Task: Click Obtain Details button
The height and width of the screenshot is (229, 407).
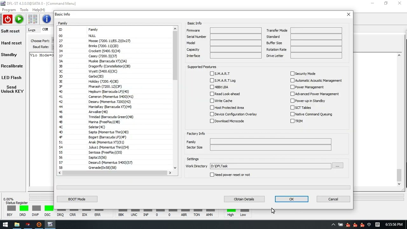Action: 244,199
